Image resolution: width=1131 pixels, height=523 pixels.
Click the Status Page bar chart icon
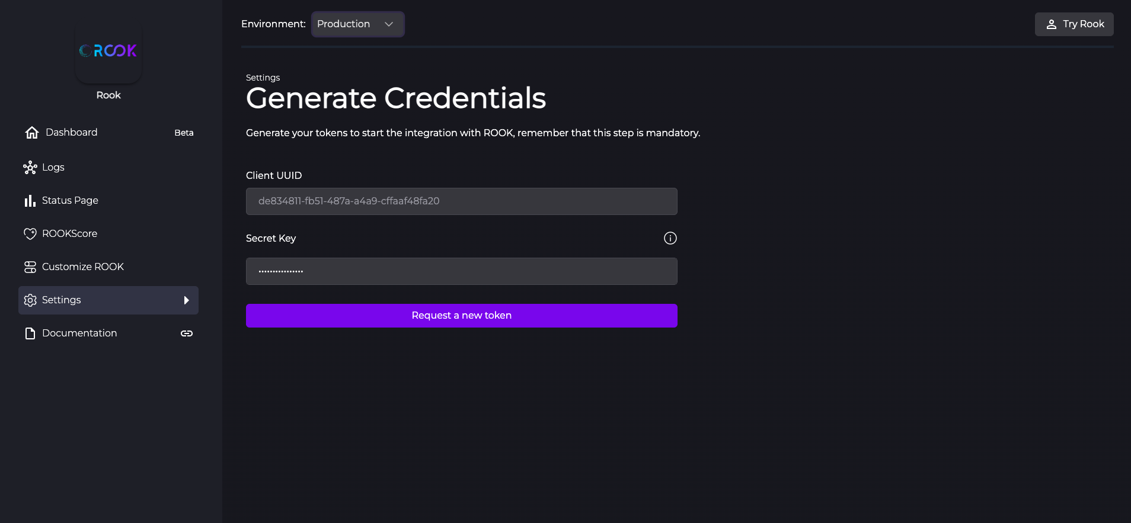click(x=30, y=201)
